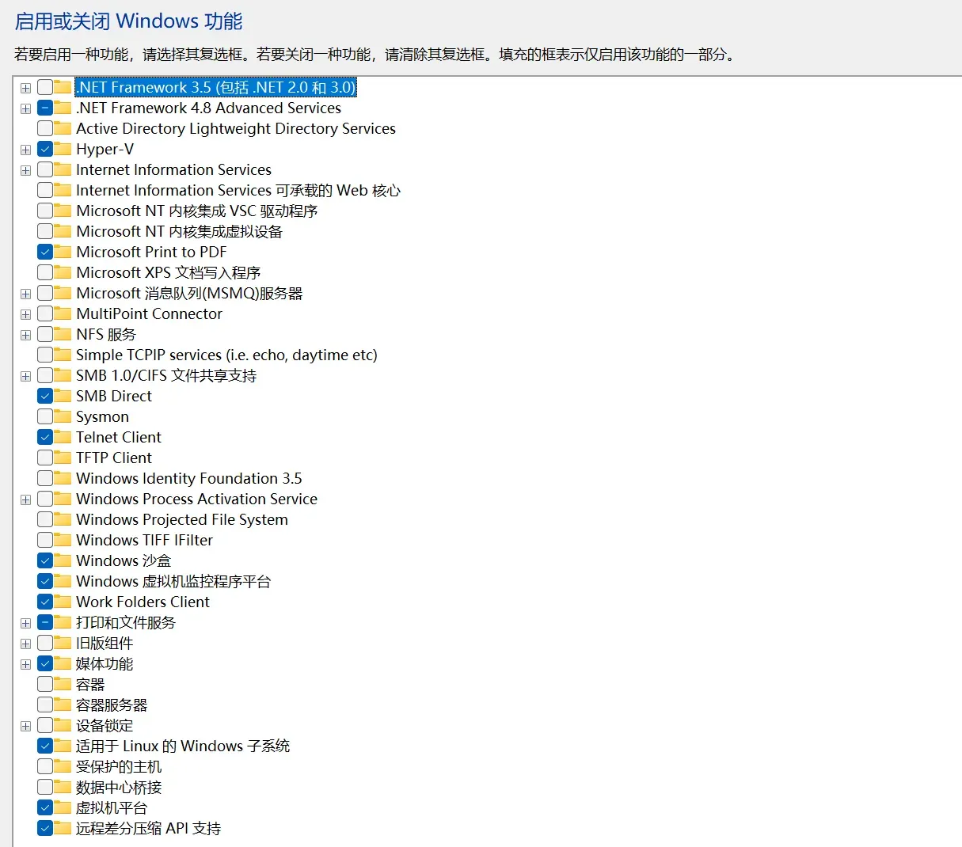Expand the .NET Framework 3.5 node
The height and width of the screenshot is (847, 962).
[x=26, y=88]
